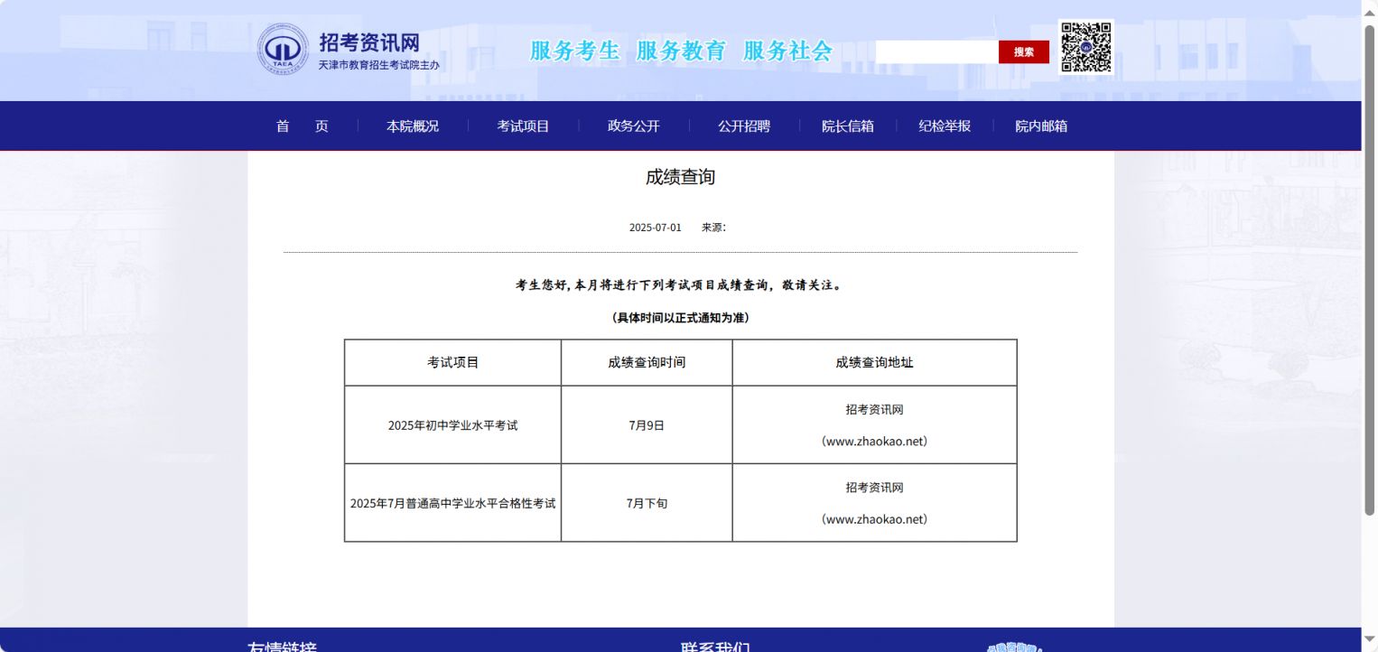Open the 首页 navigation item
The height and width of the screenshot is (652, 1378).
pos(303,126)
